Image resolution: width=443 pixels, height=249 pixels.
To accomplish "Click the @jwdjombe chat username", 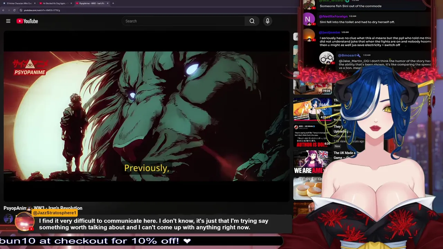I will pyautogui.click(x=329, y=33).
